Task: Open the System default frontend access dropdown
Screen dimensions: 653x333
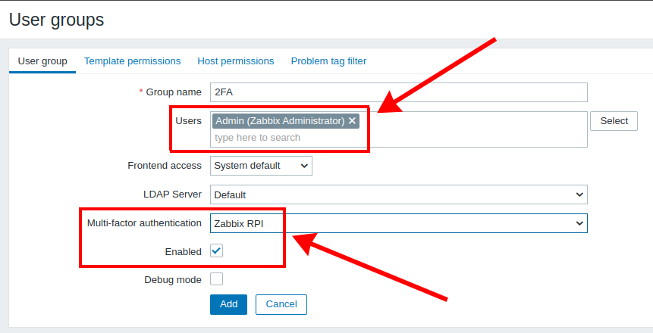Action: click(261, 166)
